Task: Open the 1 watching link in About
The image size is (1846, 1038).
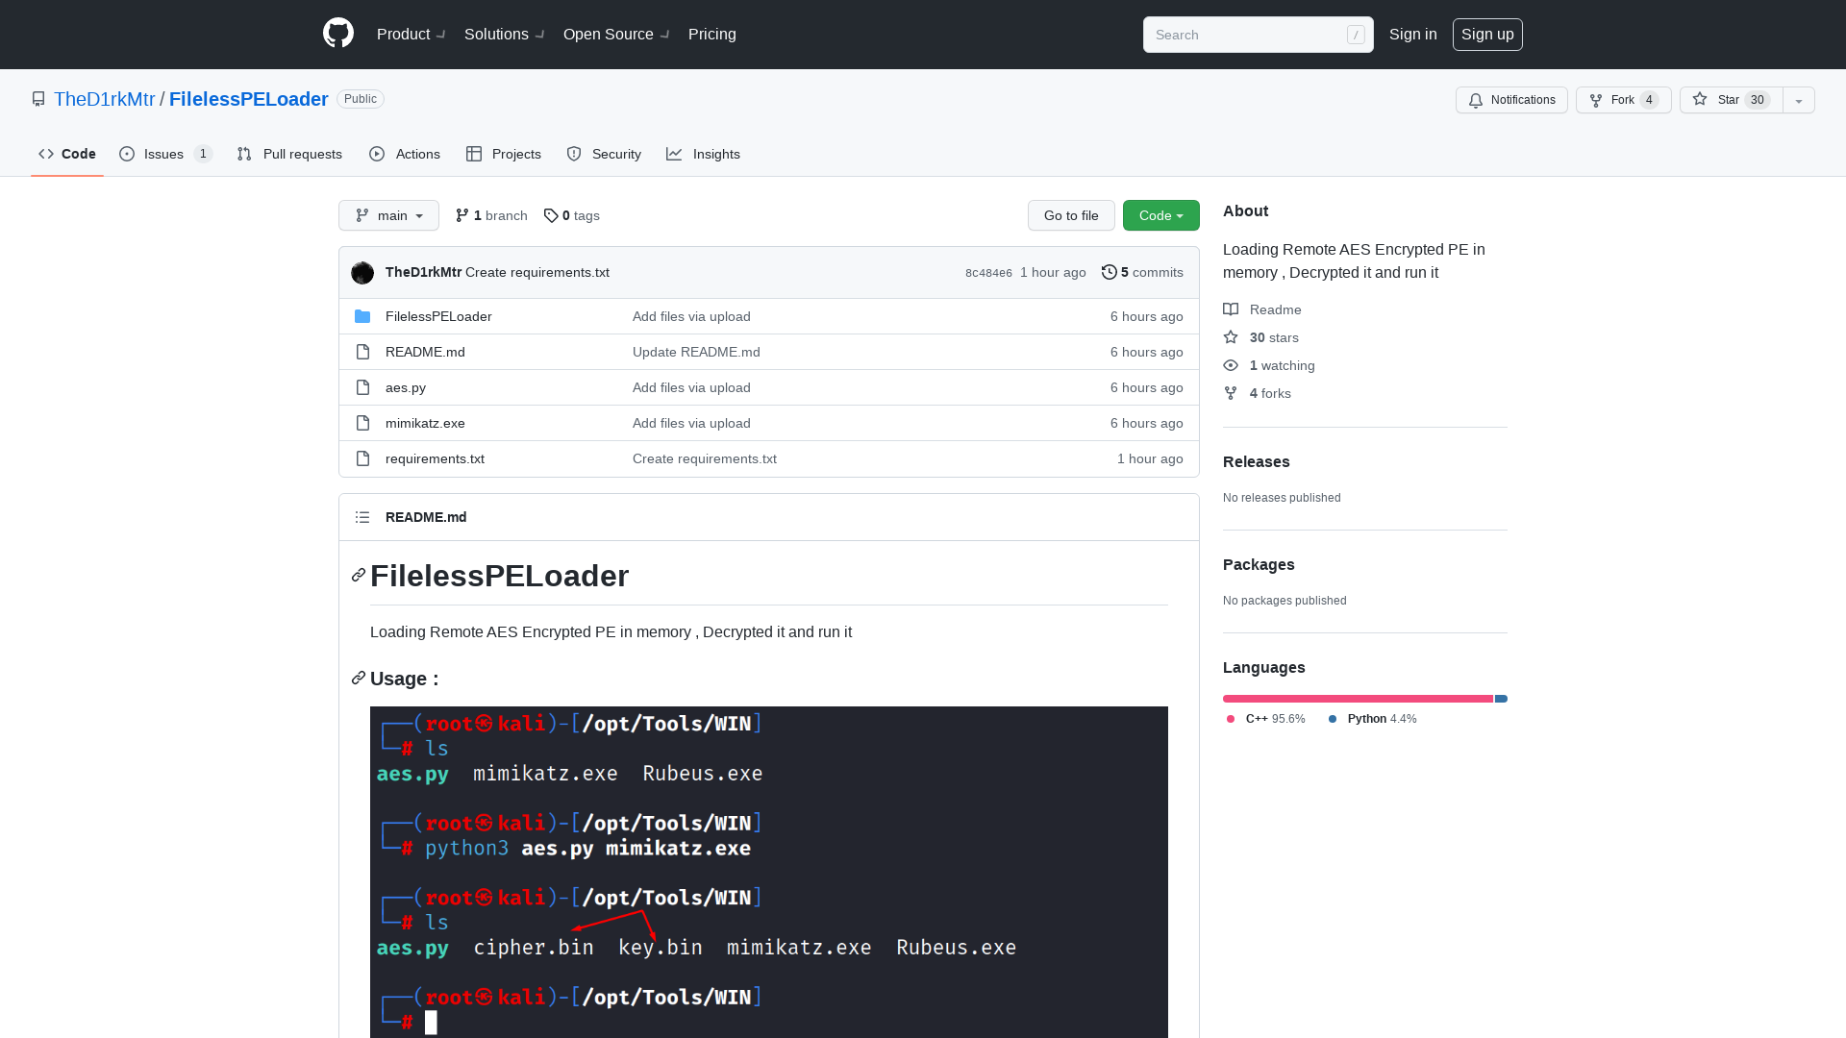Action: 1269,365
